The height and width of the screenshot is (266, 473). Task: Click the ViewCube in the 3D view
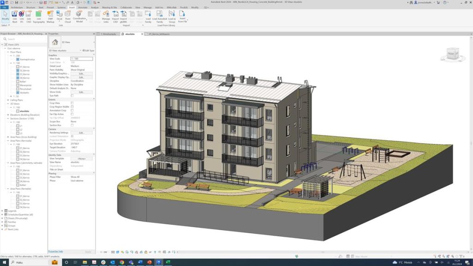453,54
